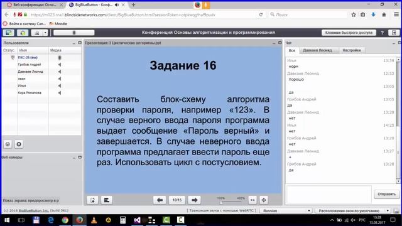Click the microphone level bar in toolbar
This screenshot has height=226, width=402.
coord(74,33)
